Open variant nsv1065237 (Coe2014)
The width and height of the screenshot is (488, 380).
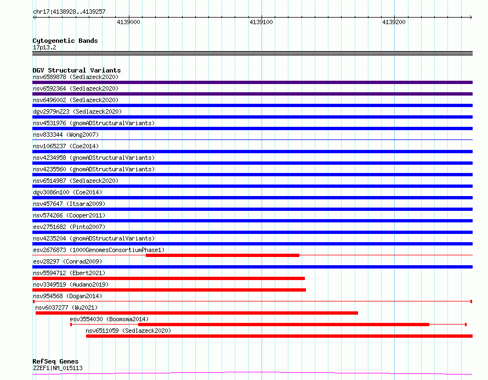click(x=66, y=146)
